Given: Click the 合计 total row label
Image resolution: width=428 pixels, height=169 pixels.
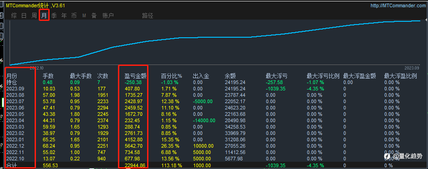Looking at the screenshot, I should pyautogui.click(x=11, y=165).
